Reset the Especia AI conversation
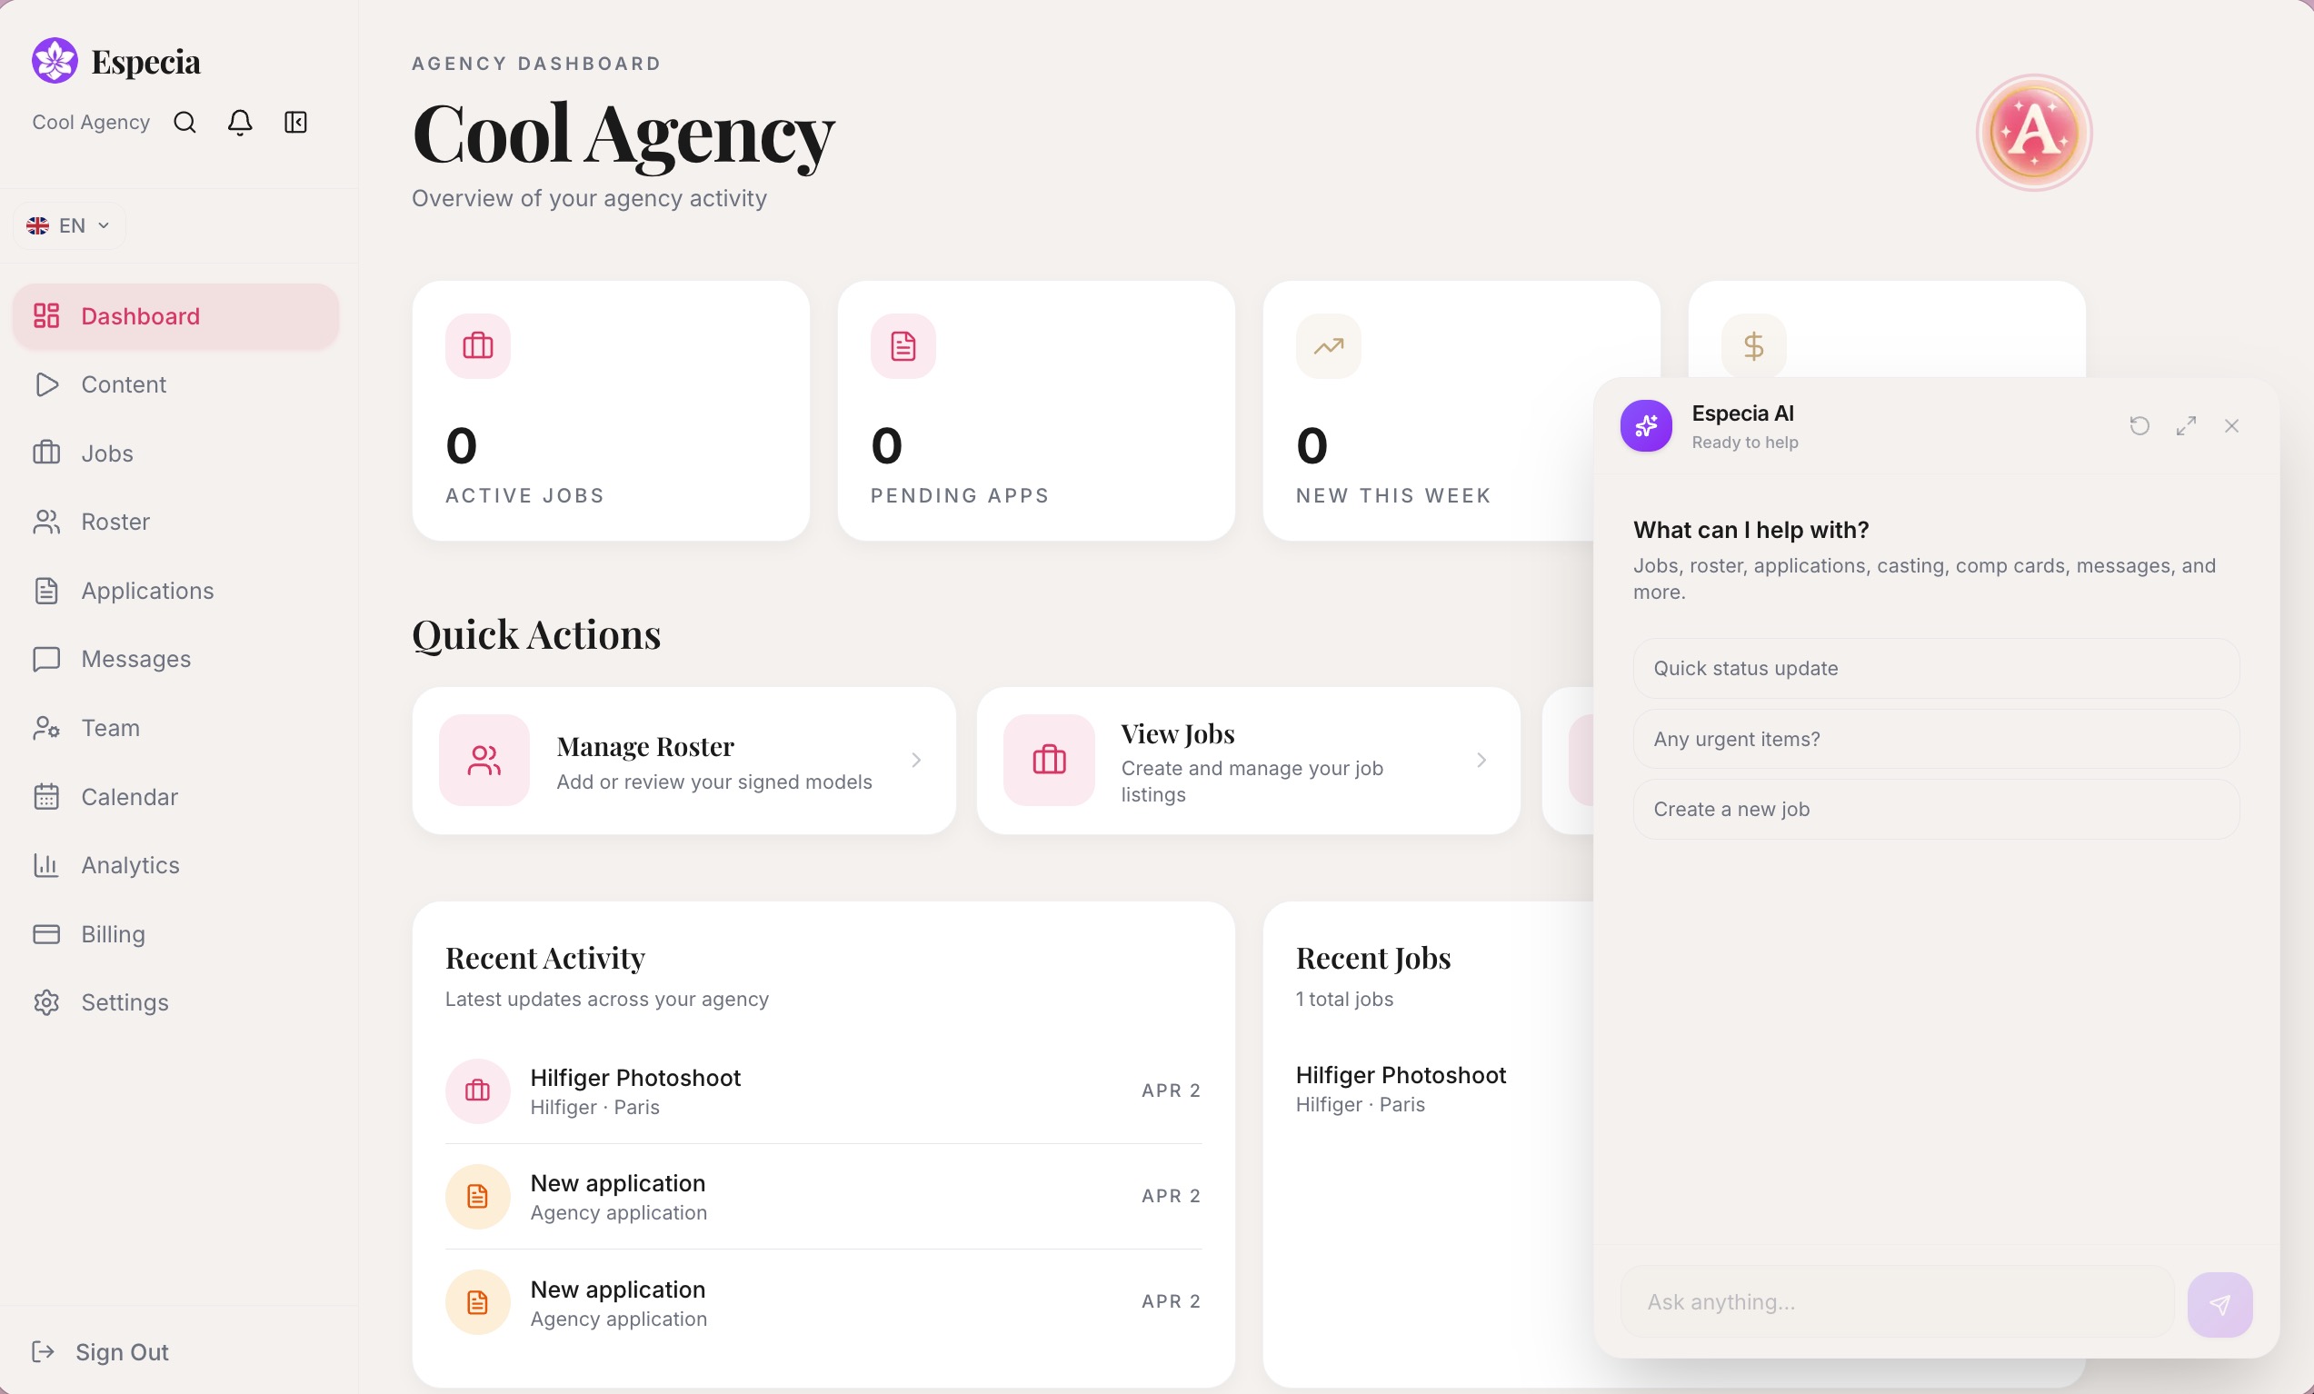The width and height of the screenshot is (2314, 1394). [2140, 426]
